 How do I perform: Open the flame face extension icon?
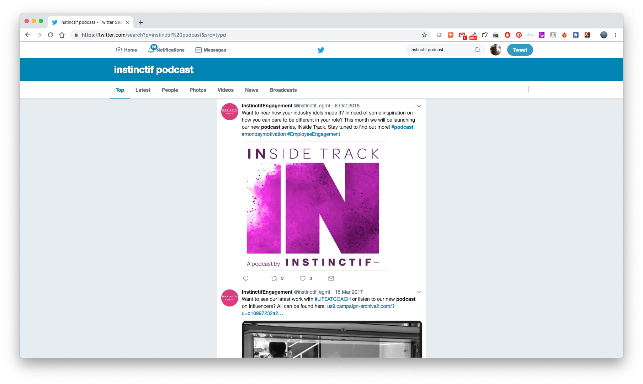[x=564, y=35]
